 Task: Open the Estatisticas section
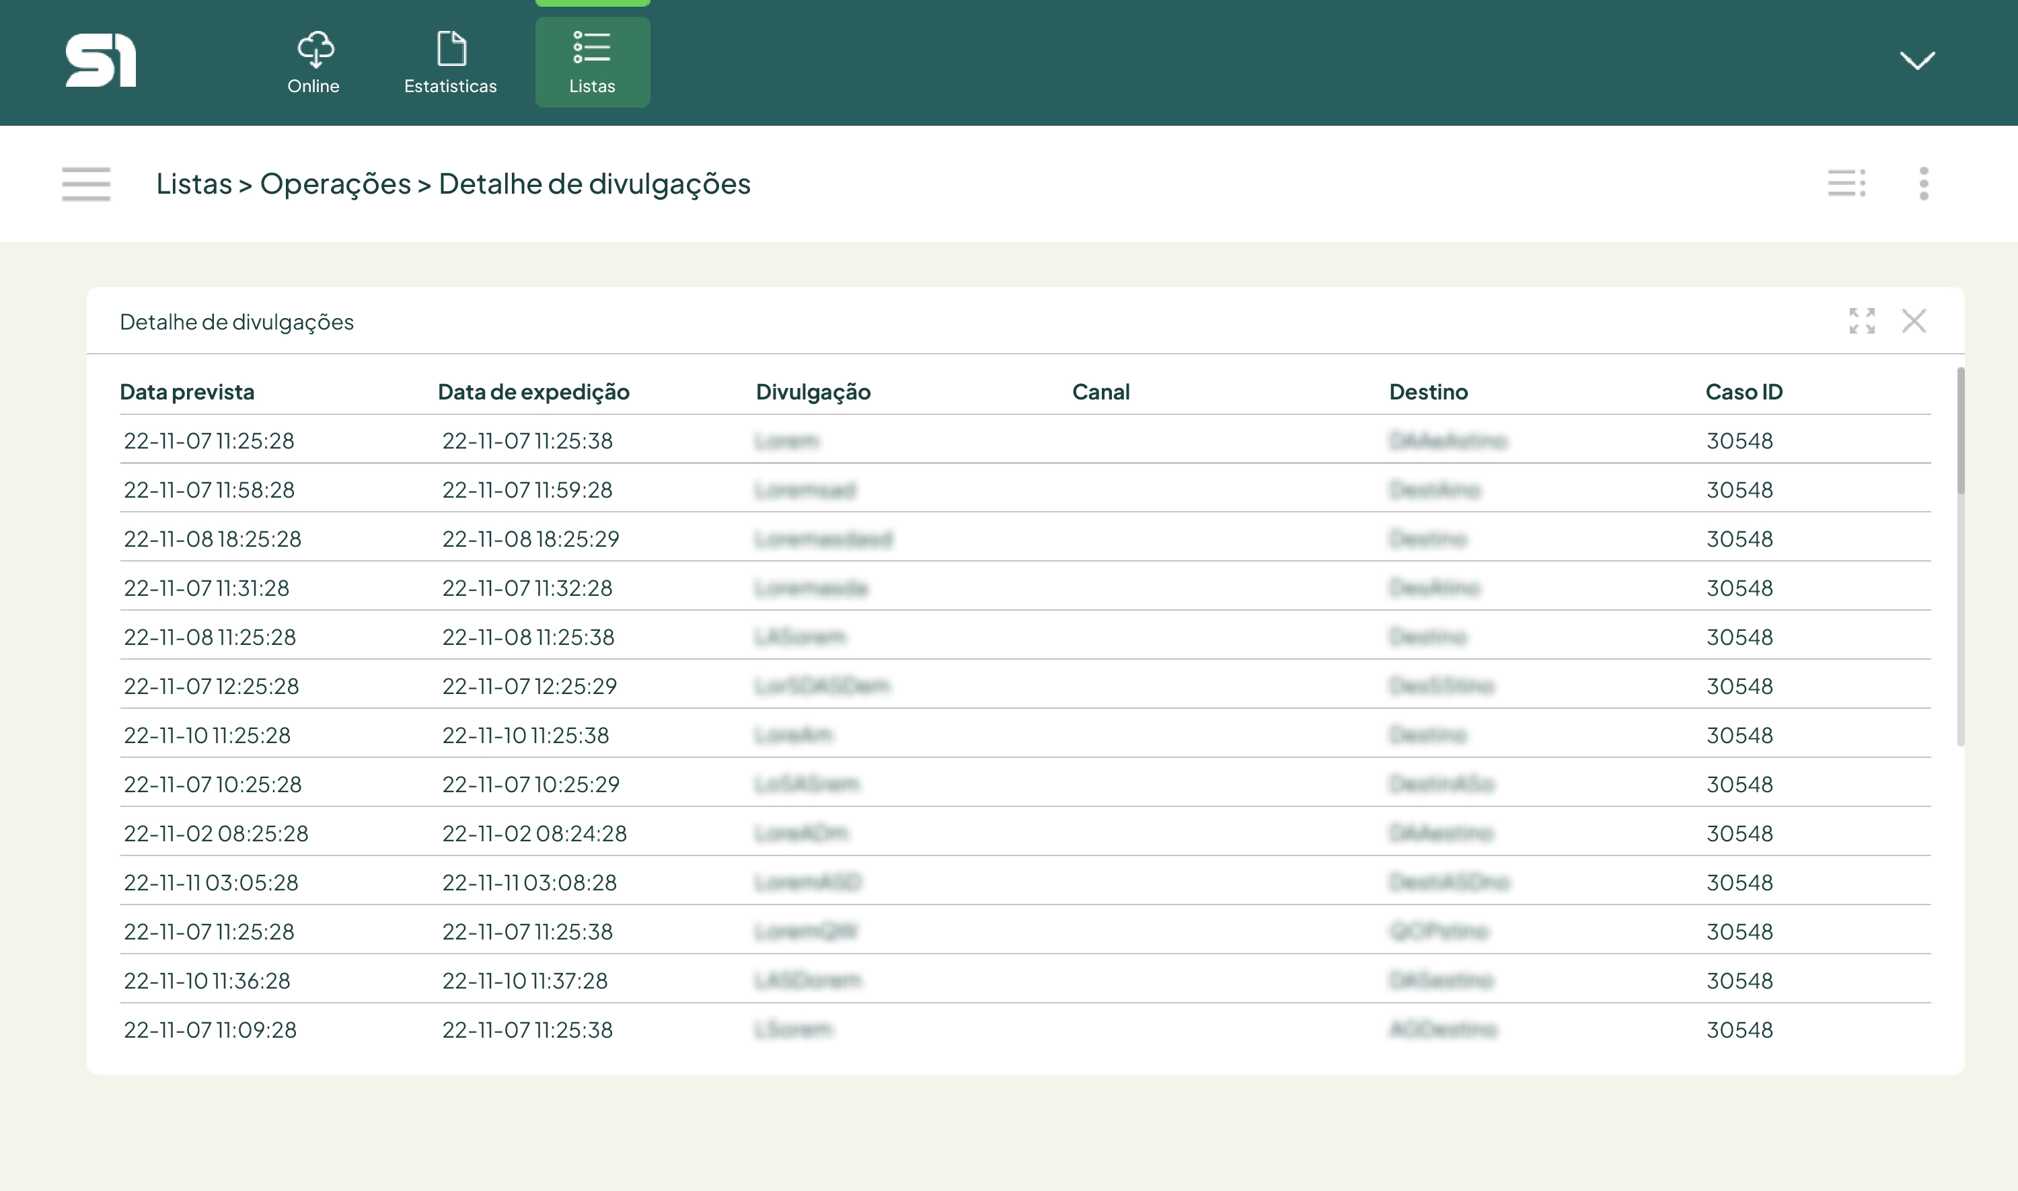pos(450,63)
